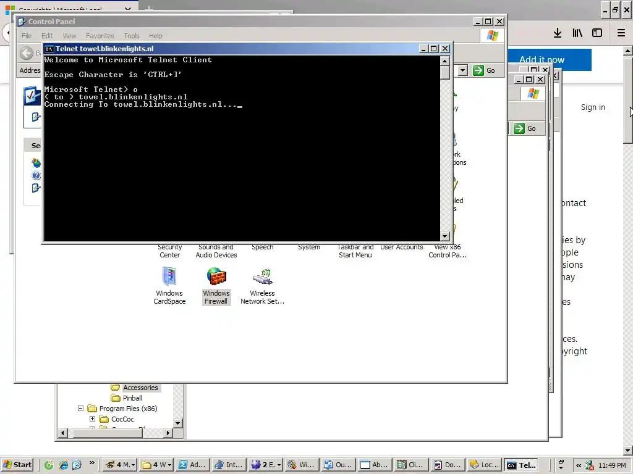This screenshot has width=633, height=474.
Task: Select the 'User Accounts' label
Action: coord(402,247)
